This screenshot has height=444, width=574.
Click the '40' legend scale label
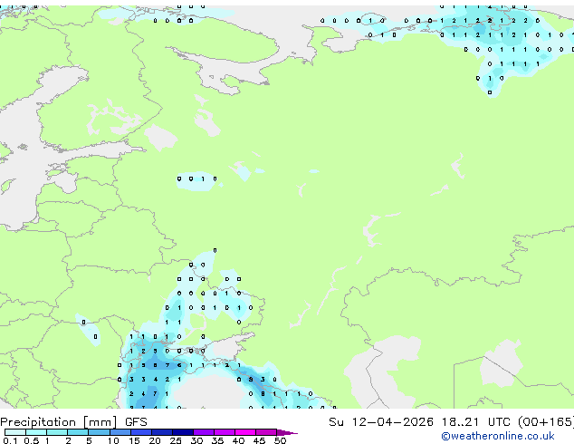click(238, 440)
